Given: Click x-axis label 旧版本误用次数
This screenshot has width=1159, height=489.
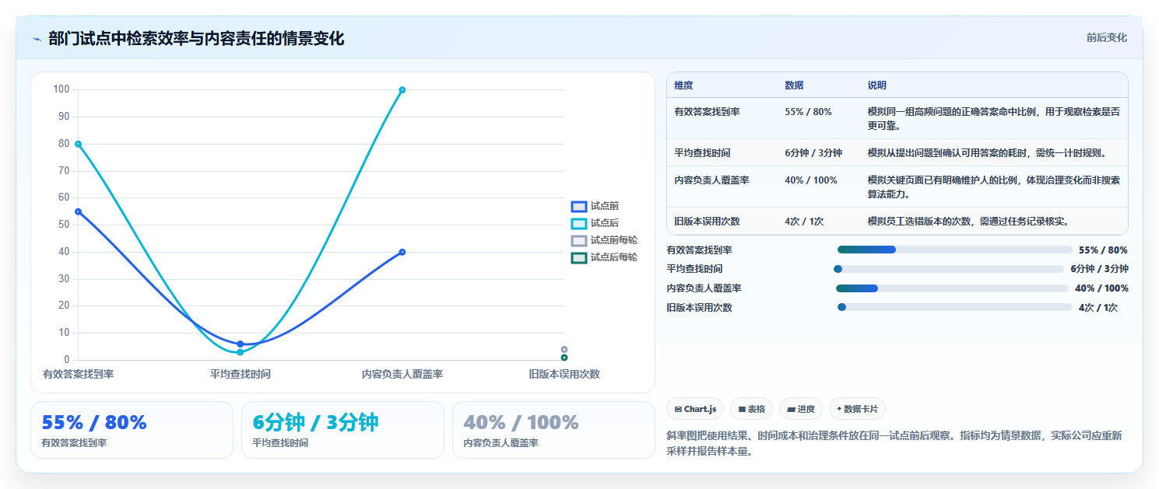Looking at the screenshot, I should tap(564, 374).
